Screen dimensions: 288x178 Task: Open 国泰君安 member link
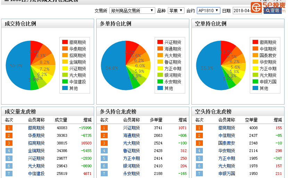click(x=227, y=143)
